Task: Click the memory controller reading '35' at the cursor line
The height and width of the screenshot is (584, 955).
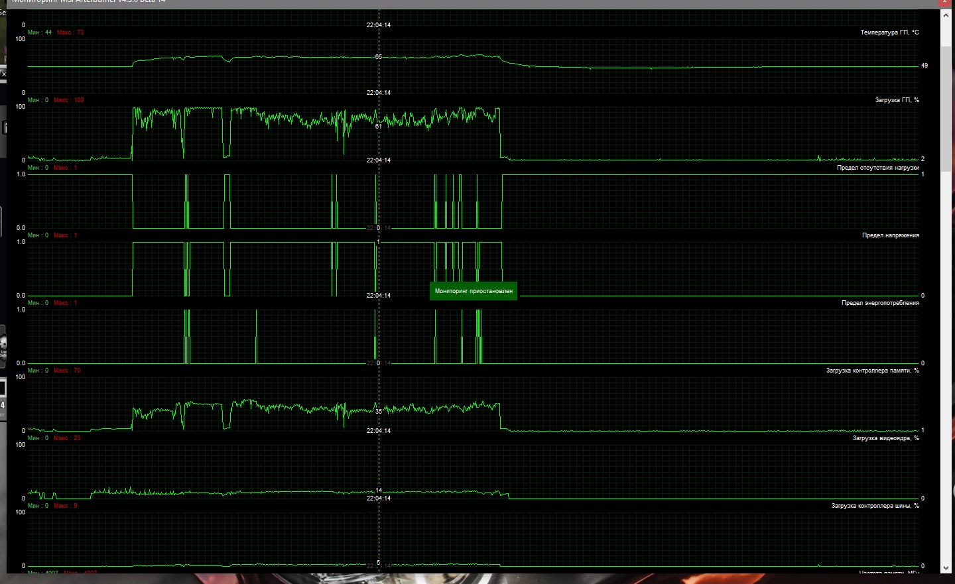Action: tap(379, 412)
